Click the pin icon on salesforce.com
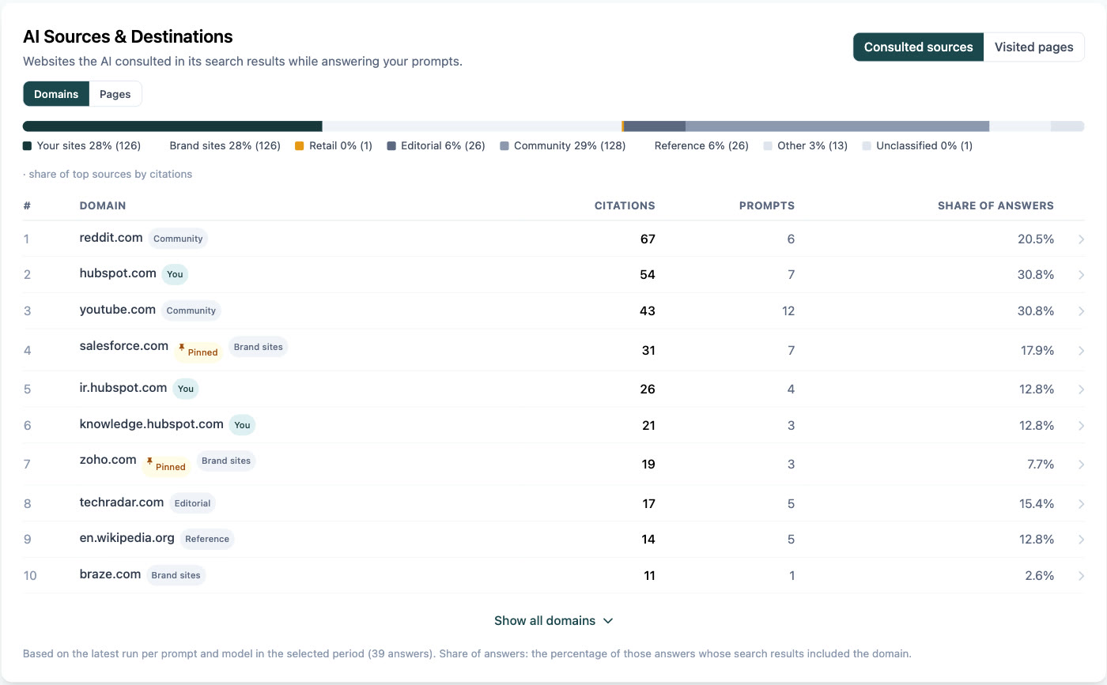The width and height of the screenshot is (1107, 685). click(x=182, y=348)
